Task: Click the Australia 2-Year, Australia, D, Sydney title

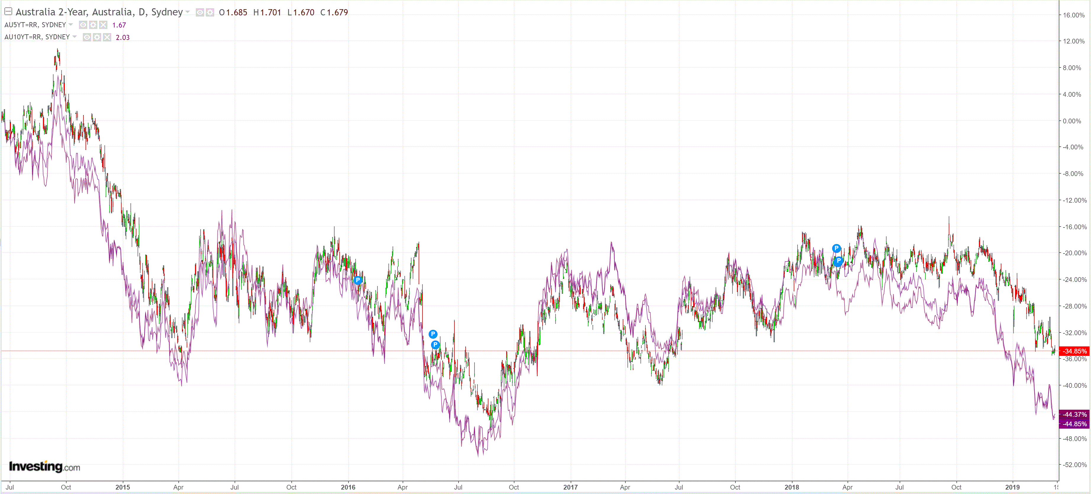Action: click(x=99, y=12)
